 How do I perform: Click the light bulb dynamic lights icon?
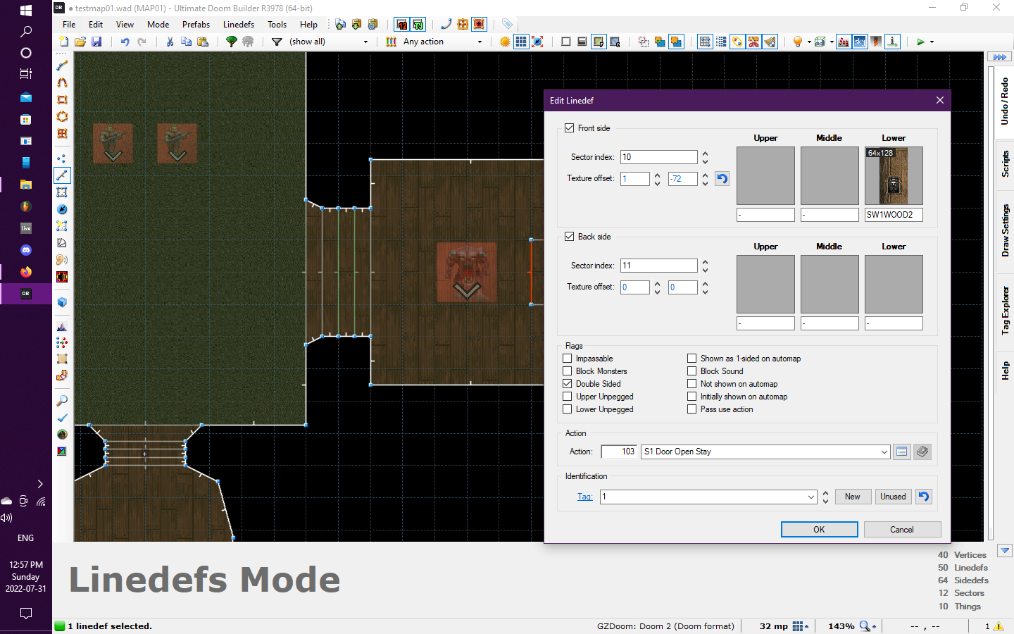pyautogui.click(x=797, y=42)
